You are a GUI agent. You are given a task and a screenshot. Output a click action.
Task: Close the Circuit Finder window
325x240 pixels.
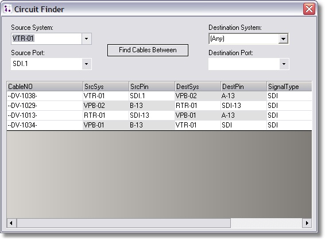[309, 9]
